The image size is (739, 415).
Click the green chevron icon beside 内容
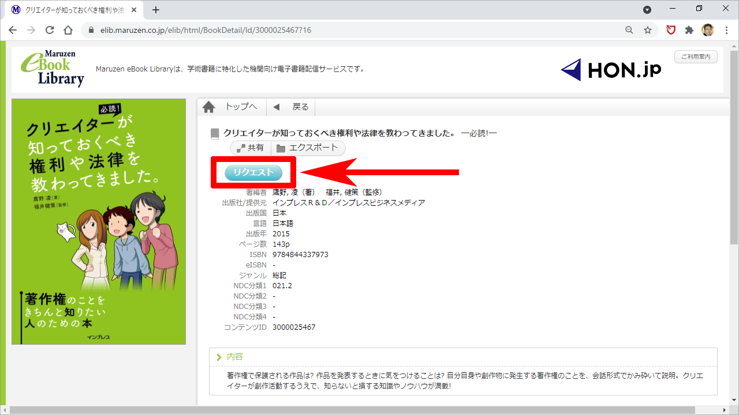[219, 357]
